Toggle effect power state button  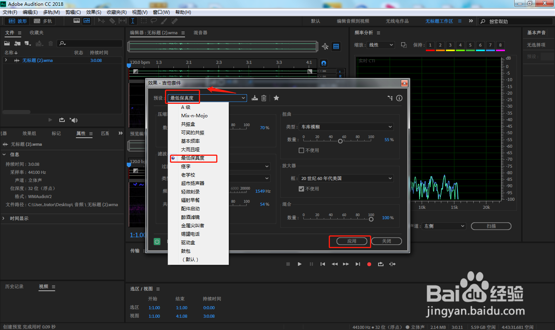click(x=157, y=242)
